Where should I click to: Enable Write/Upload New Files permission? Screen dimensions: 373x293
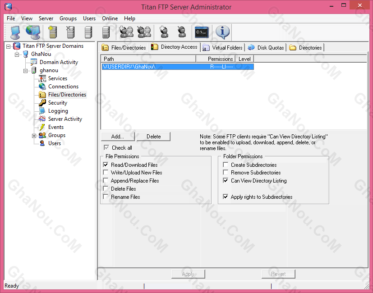[x=106, y=173]
